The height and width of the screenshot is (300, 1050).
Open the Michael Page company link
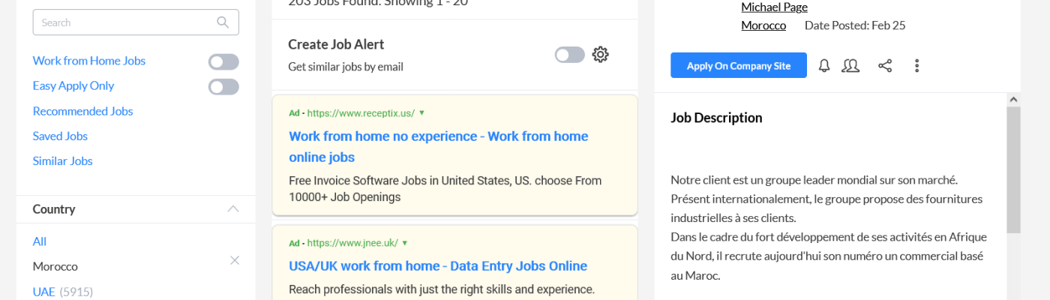(x=774, y=7)
